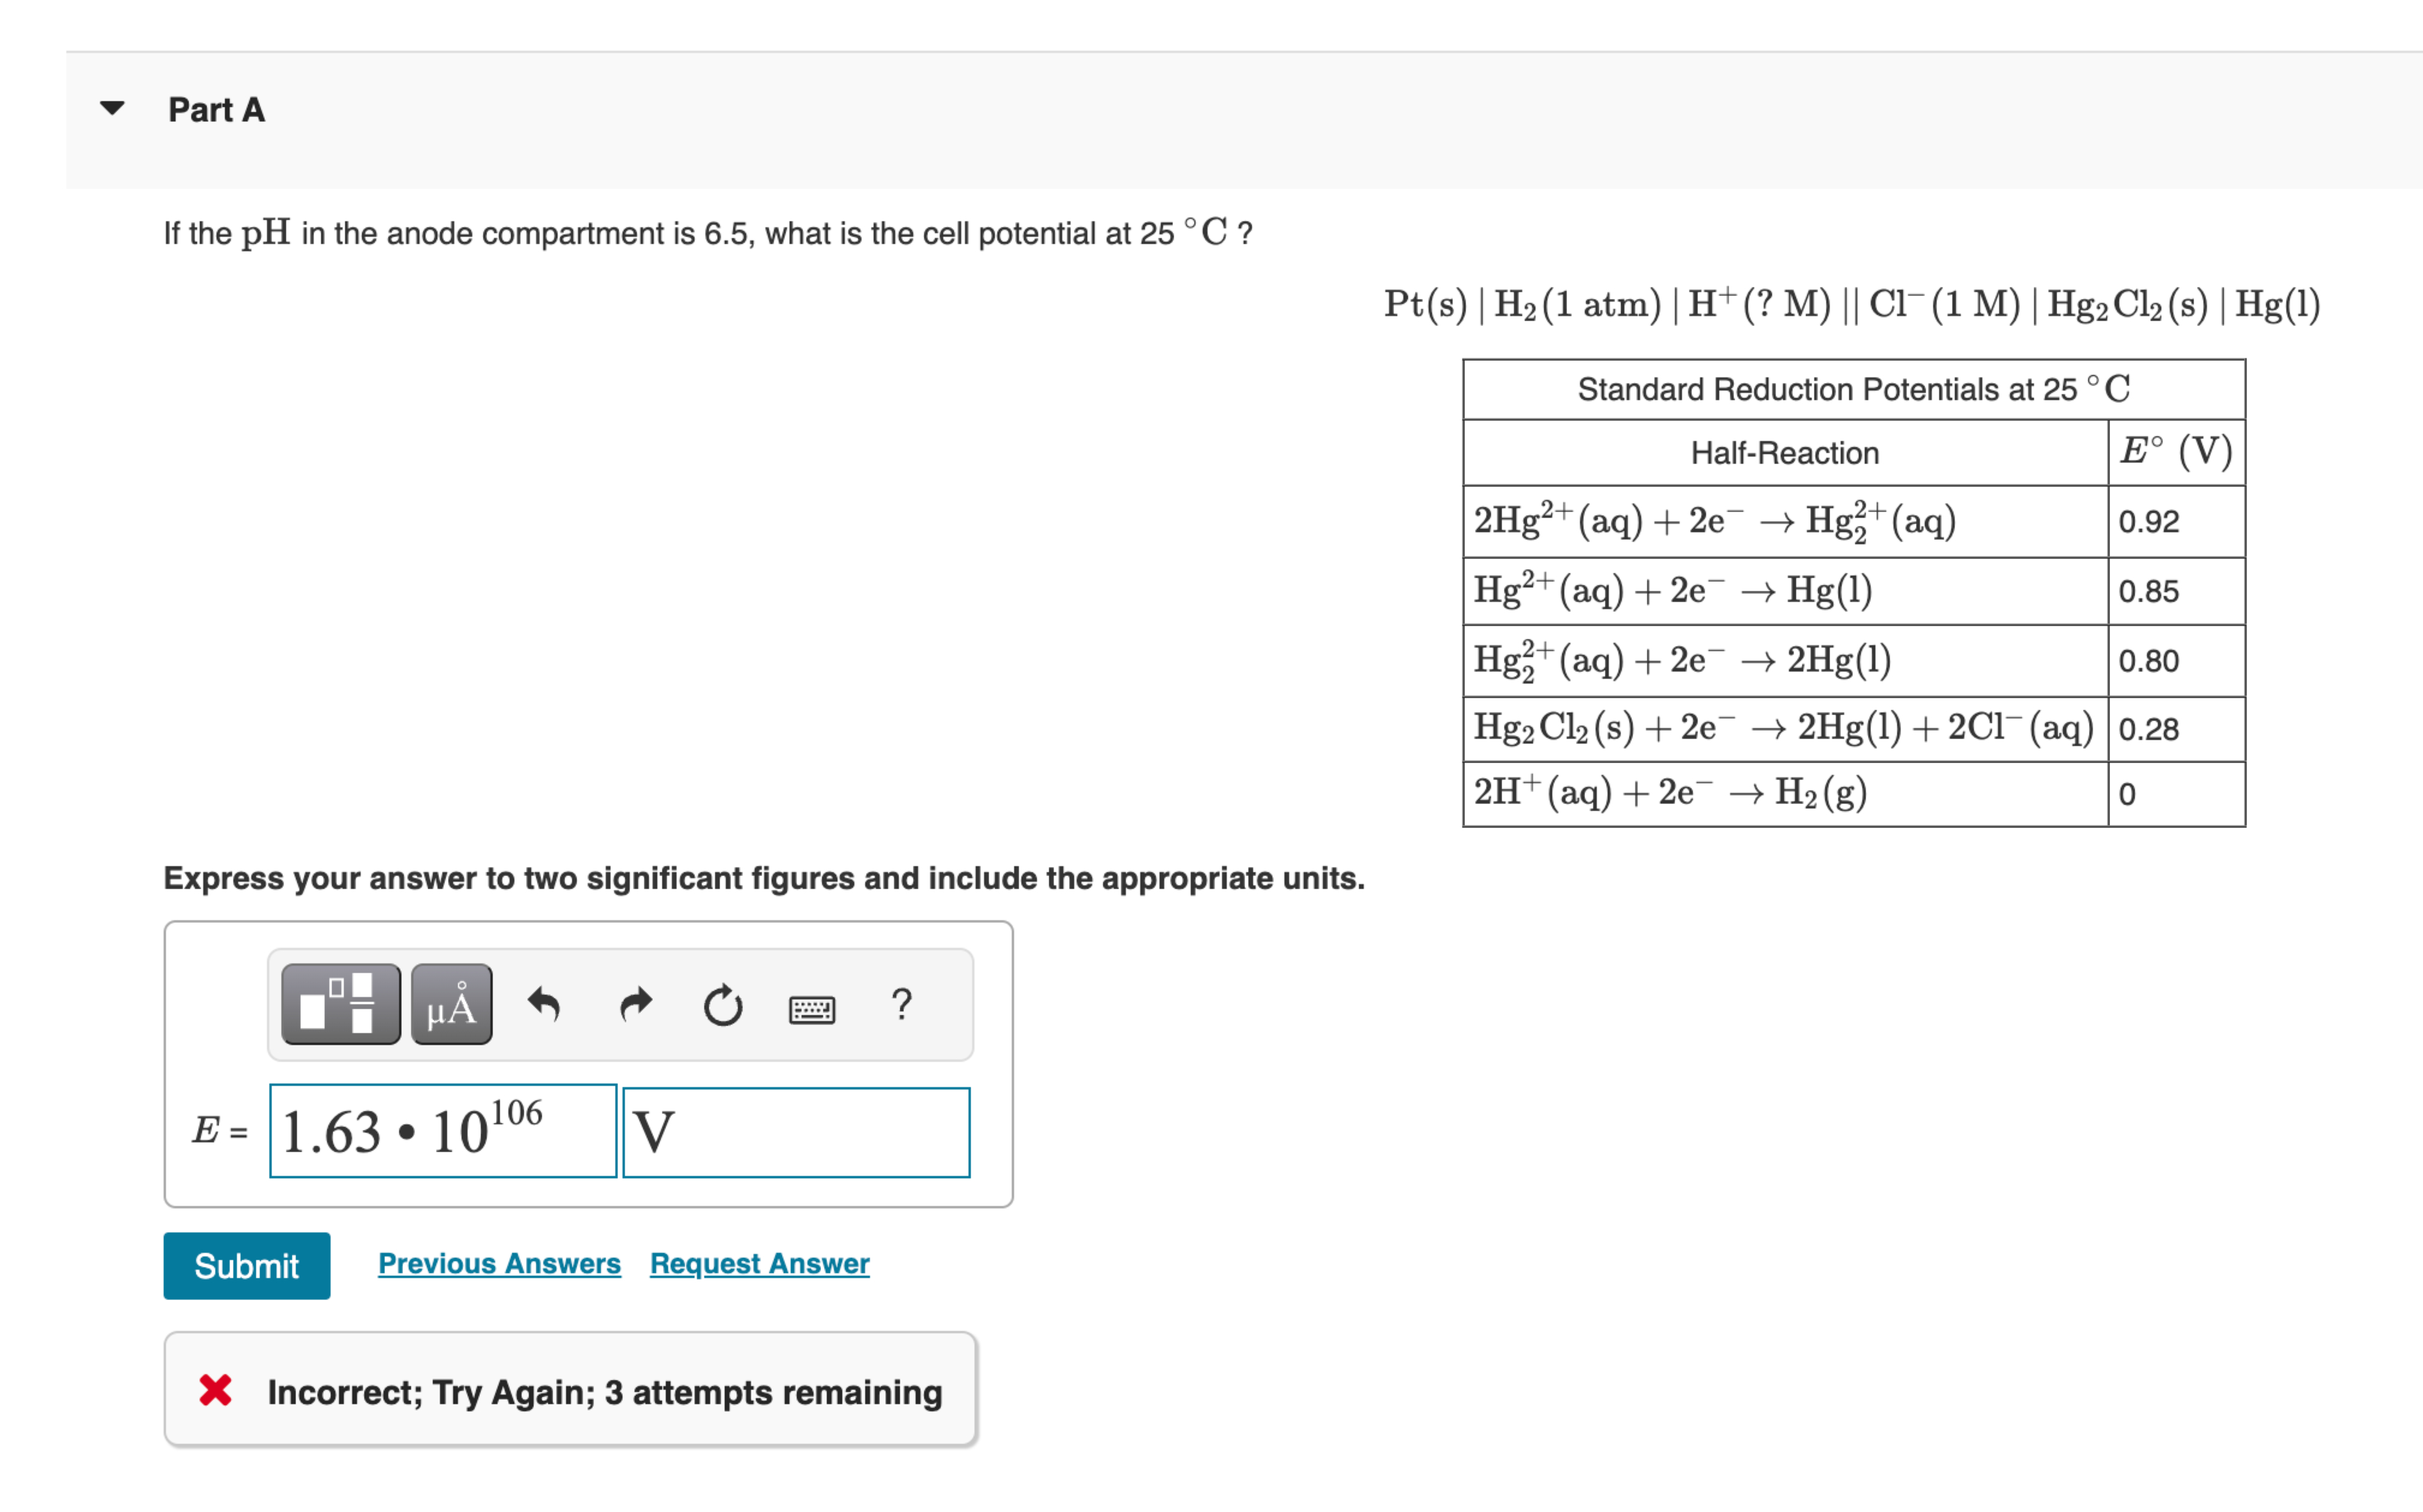Edit the answer value 1.63·10^106

tap(441, 1130)
